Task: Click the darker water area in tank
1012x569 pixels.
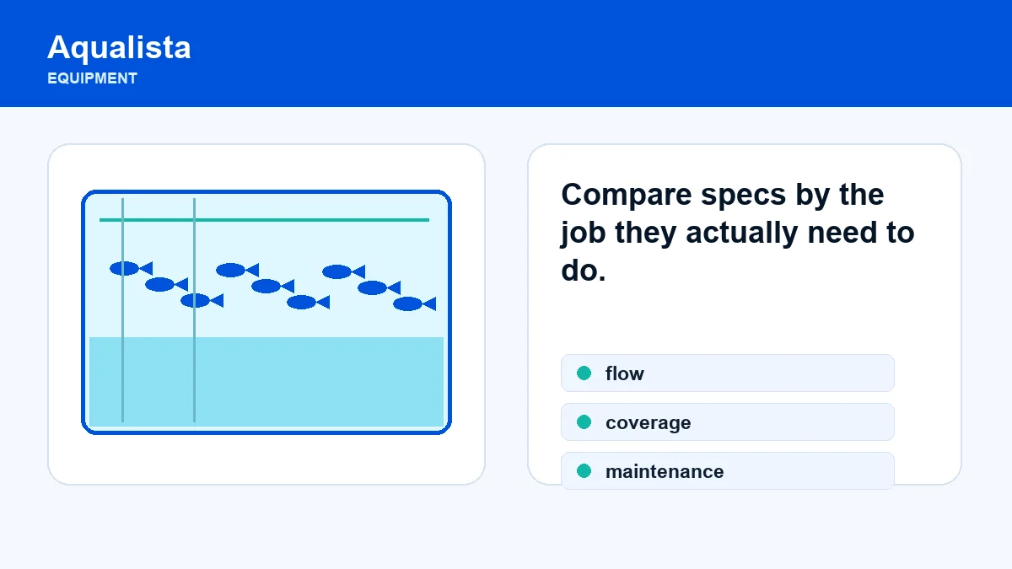Action: (266, 382)
